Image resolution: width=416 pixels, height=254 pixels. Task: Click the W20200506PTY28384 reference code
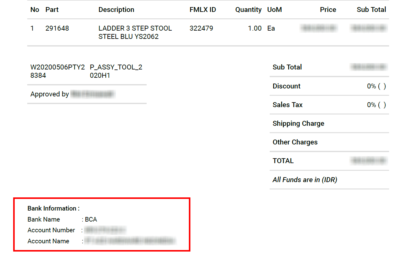(x=58, y=71)
